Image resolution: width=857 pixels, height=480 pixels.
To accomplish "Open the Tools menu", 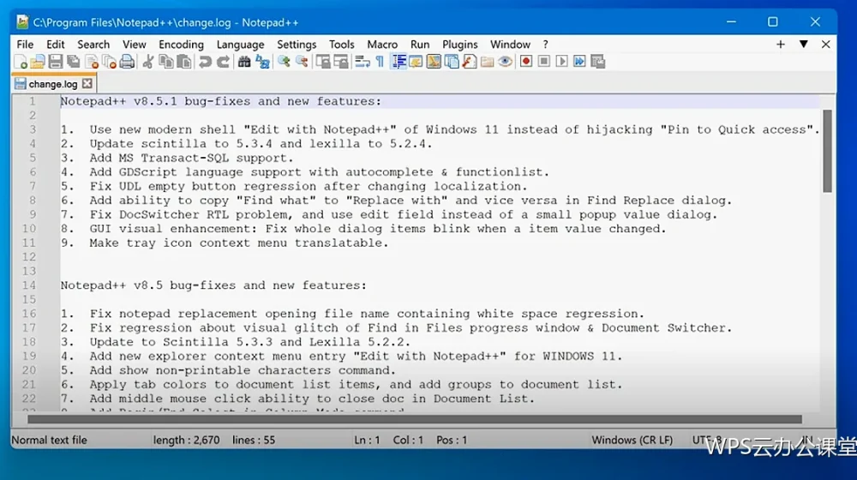I will [342, 45].
